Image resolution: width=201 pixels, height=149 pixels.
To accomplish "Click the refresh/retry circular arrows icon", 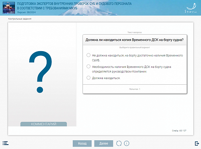I will tap(119, 143).
